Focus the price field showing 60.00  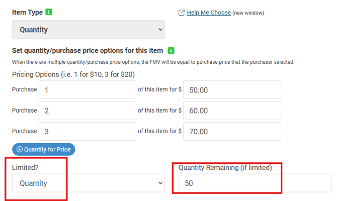click(232, 111)
